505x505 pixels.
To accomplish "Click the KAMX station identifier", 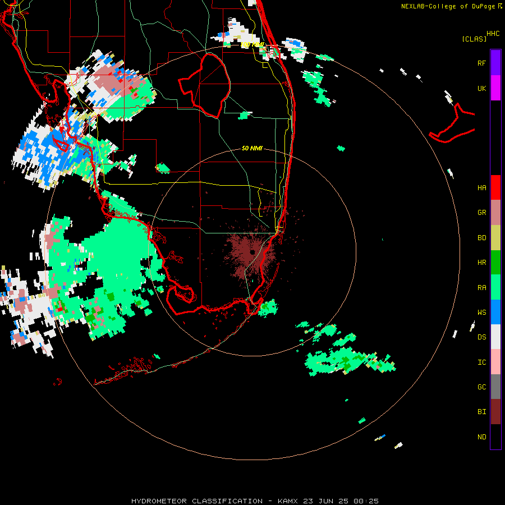I will [x=288, y=501].
